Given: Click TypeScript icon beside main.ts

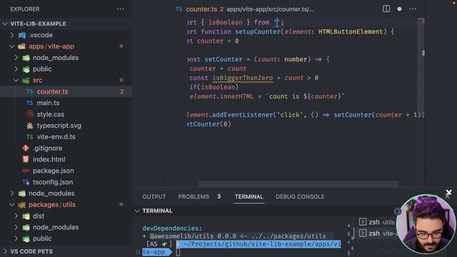Looking at the screenshot, I should click(30, 103).
